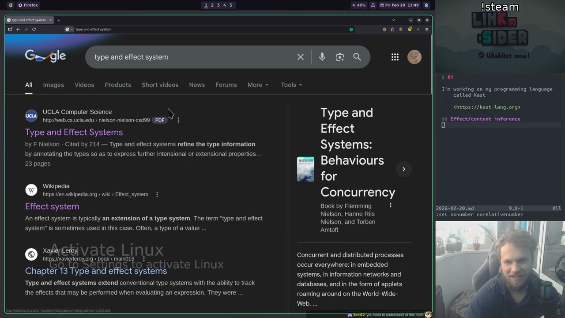Click the Firefox back arrow
The height and width of the screenshot is (318, 565).
[x=18, y=29]
